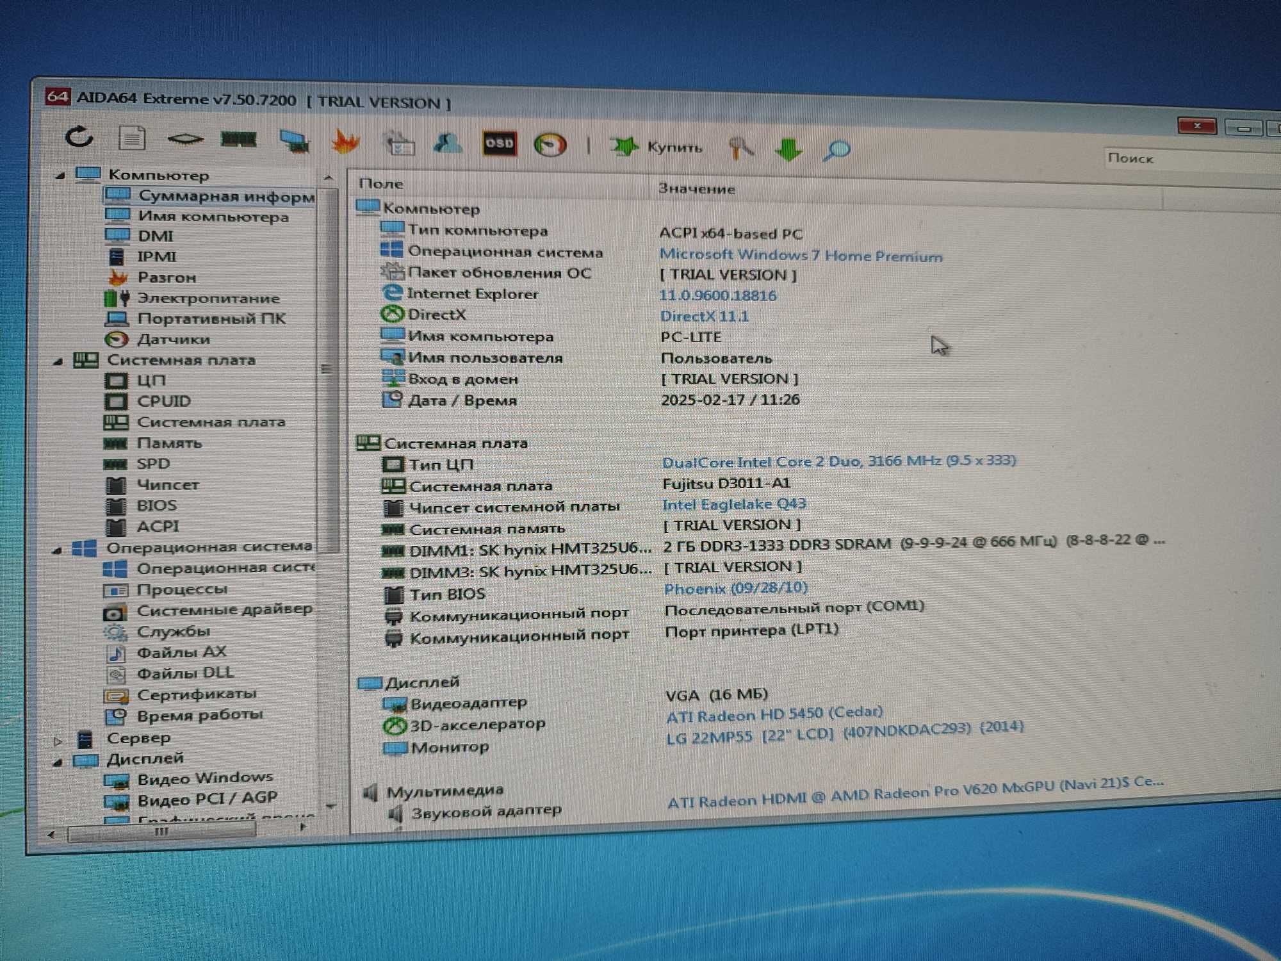
Task: Open Видео PCI / AGP tree item
Action: [x=191, y=800]
